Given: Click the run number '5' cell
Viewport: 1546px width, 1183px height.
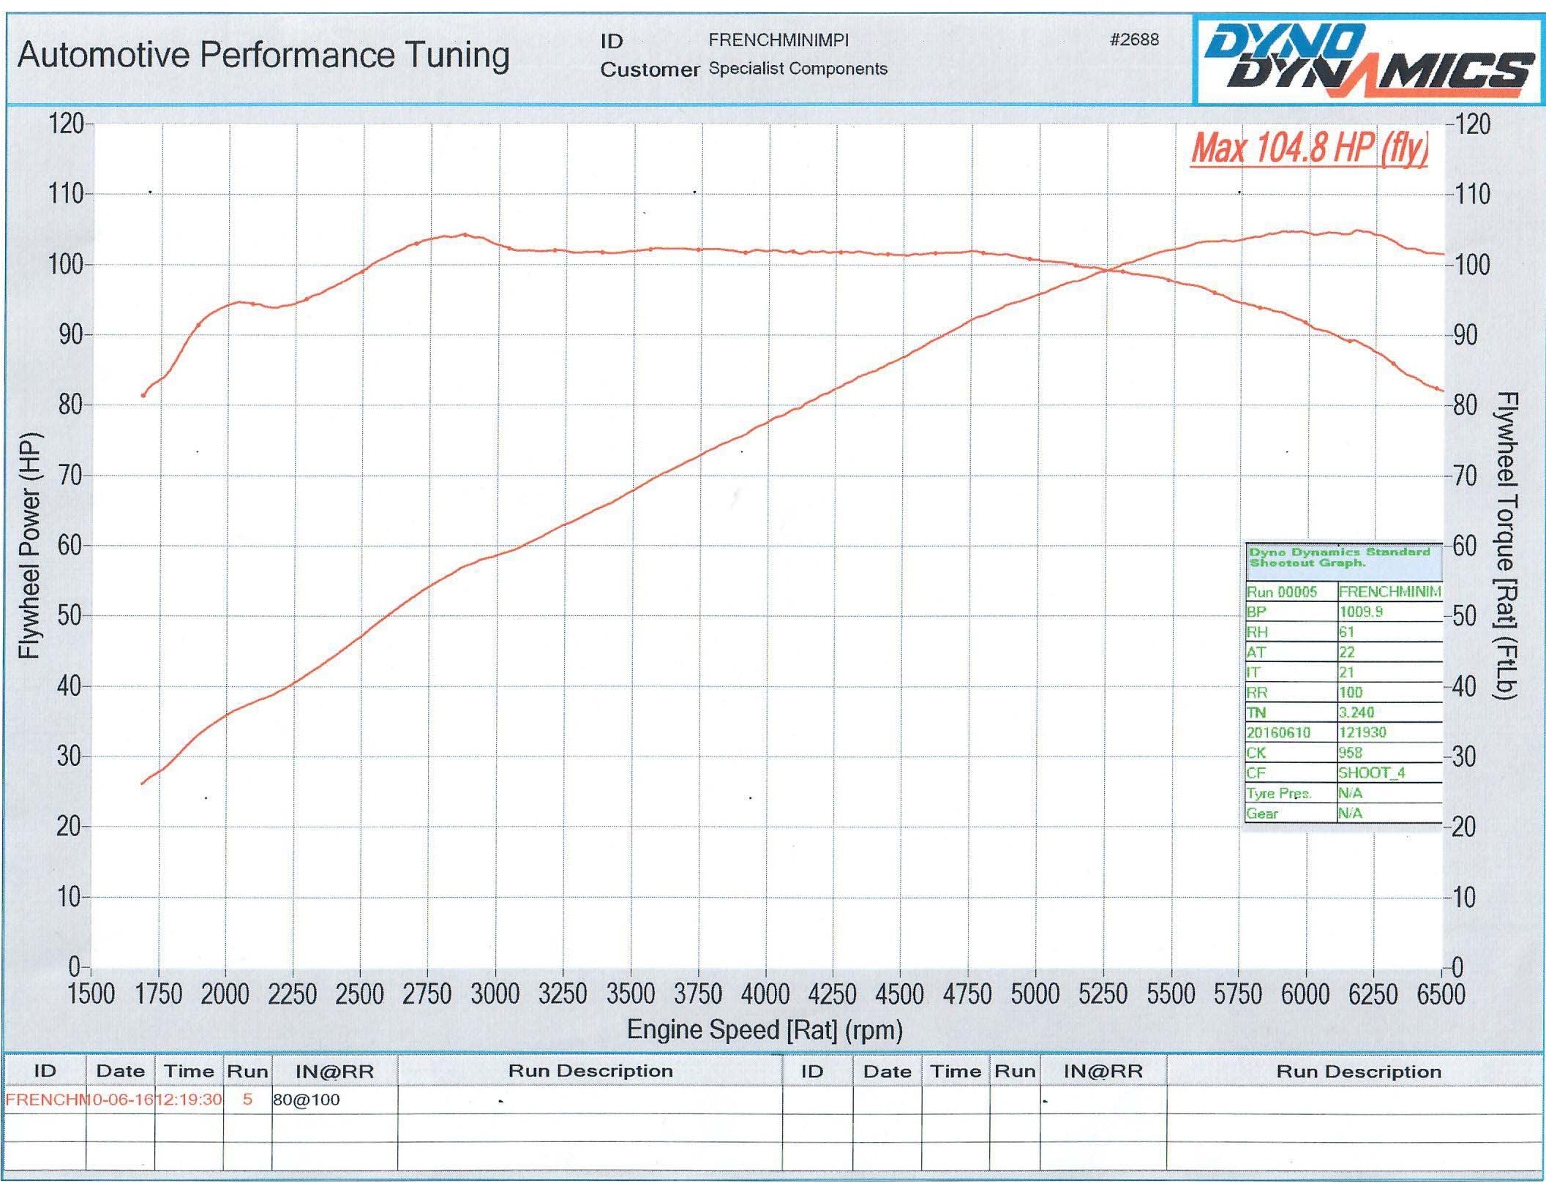Looking at the screenshot, I should 247,1100.
